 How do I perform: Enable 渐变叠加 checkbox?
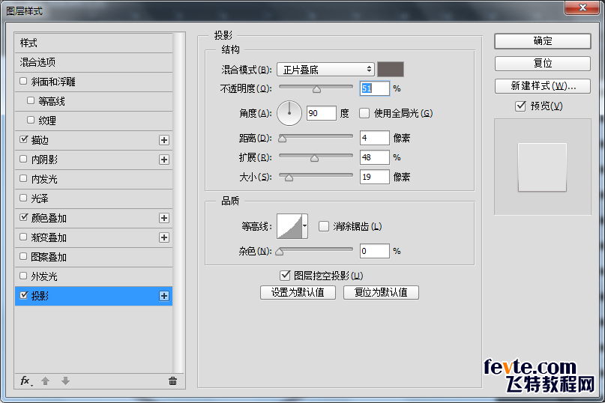(23, 237)
